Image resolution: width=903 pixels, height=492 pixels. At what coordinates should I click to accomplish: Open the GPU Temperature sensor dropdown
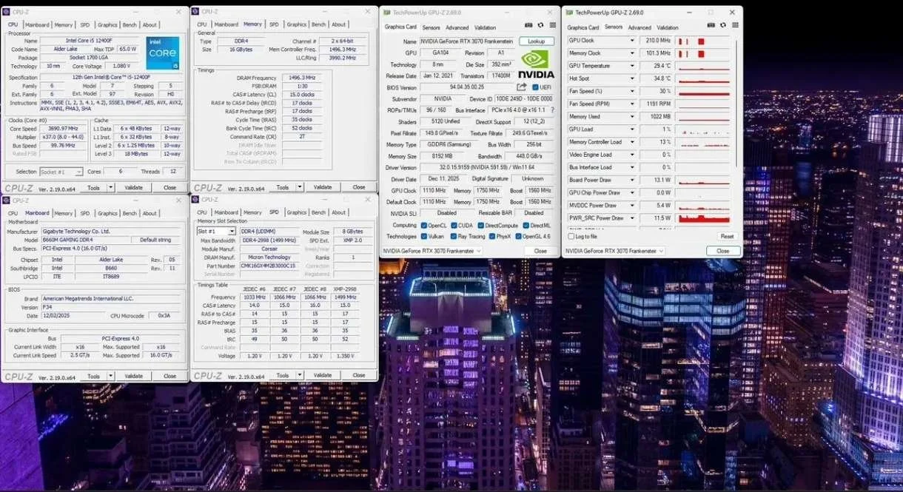[x=631, y=66]
